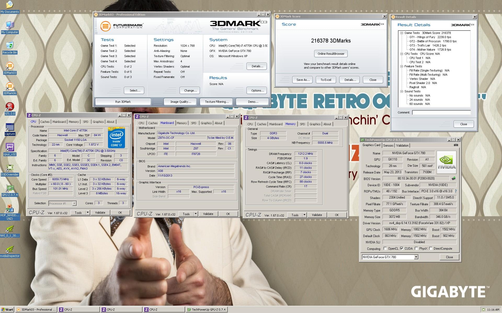Viewport: 502px width, 313px height.
Task: Toggle the CUDA checkbox in GPU-Z
Action: coord(401,248)
